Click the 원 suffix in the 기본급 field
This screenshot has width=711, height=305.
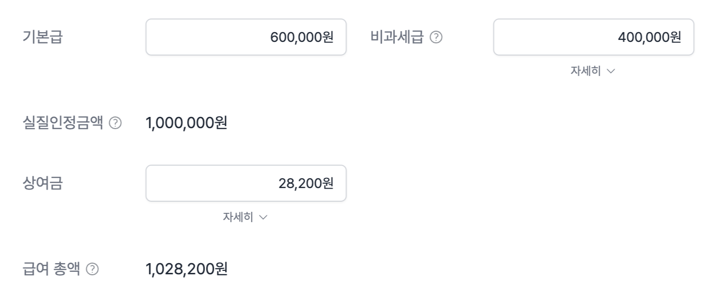tap(328, 38)
